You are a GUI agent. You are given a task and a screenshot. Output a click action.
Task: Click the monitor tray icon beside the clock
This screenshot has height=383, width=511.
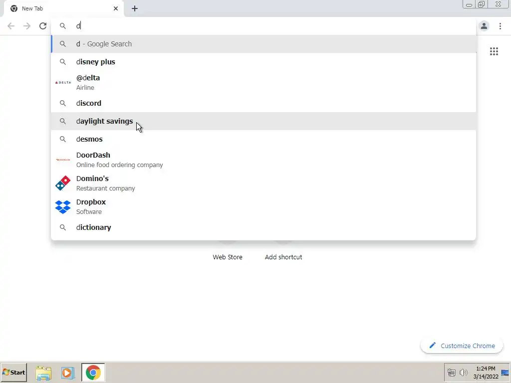point(505,373)
